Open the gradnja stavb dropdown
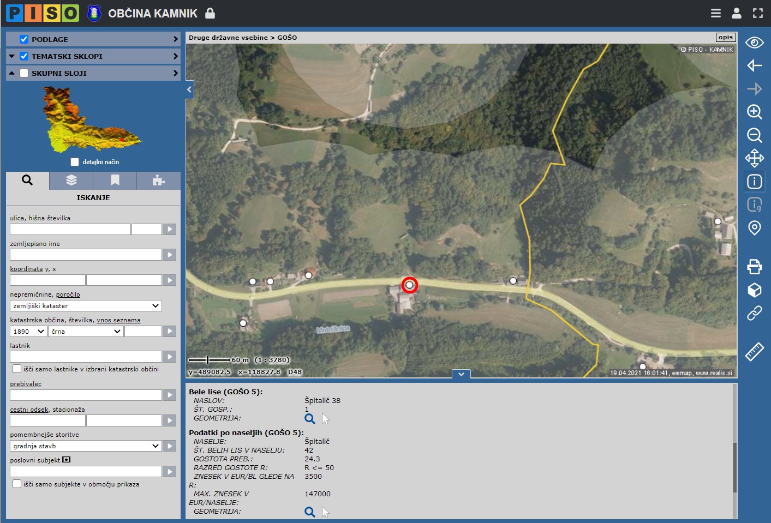Viewport: 771px width, 523px height. (86, 446)
